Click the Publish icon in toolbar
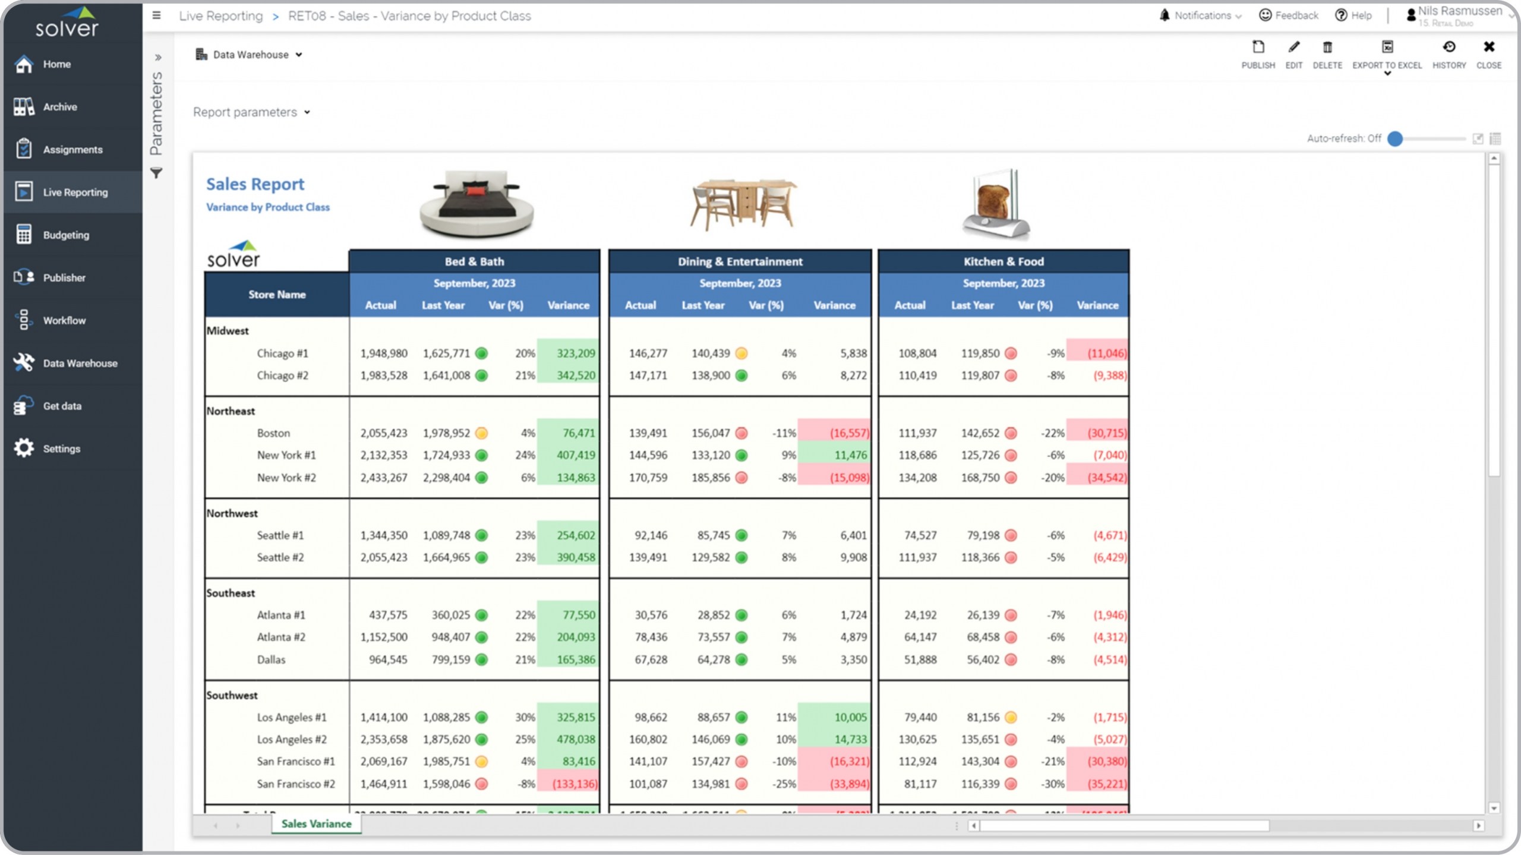This screenshot has width=1521, height=855. point(1257,48)
